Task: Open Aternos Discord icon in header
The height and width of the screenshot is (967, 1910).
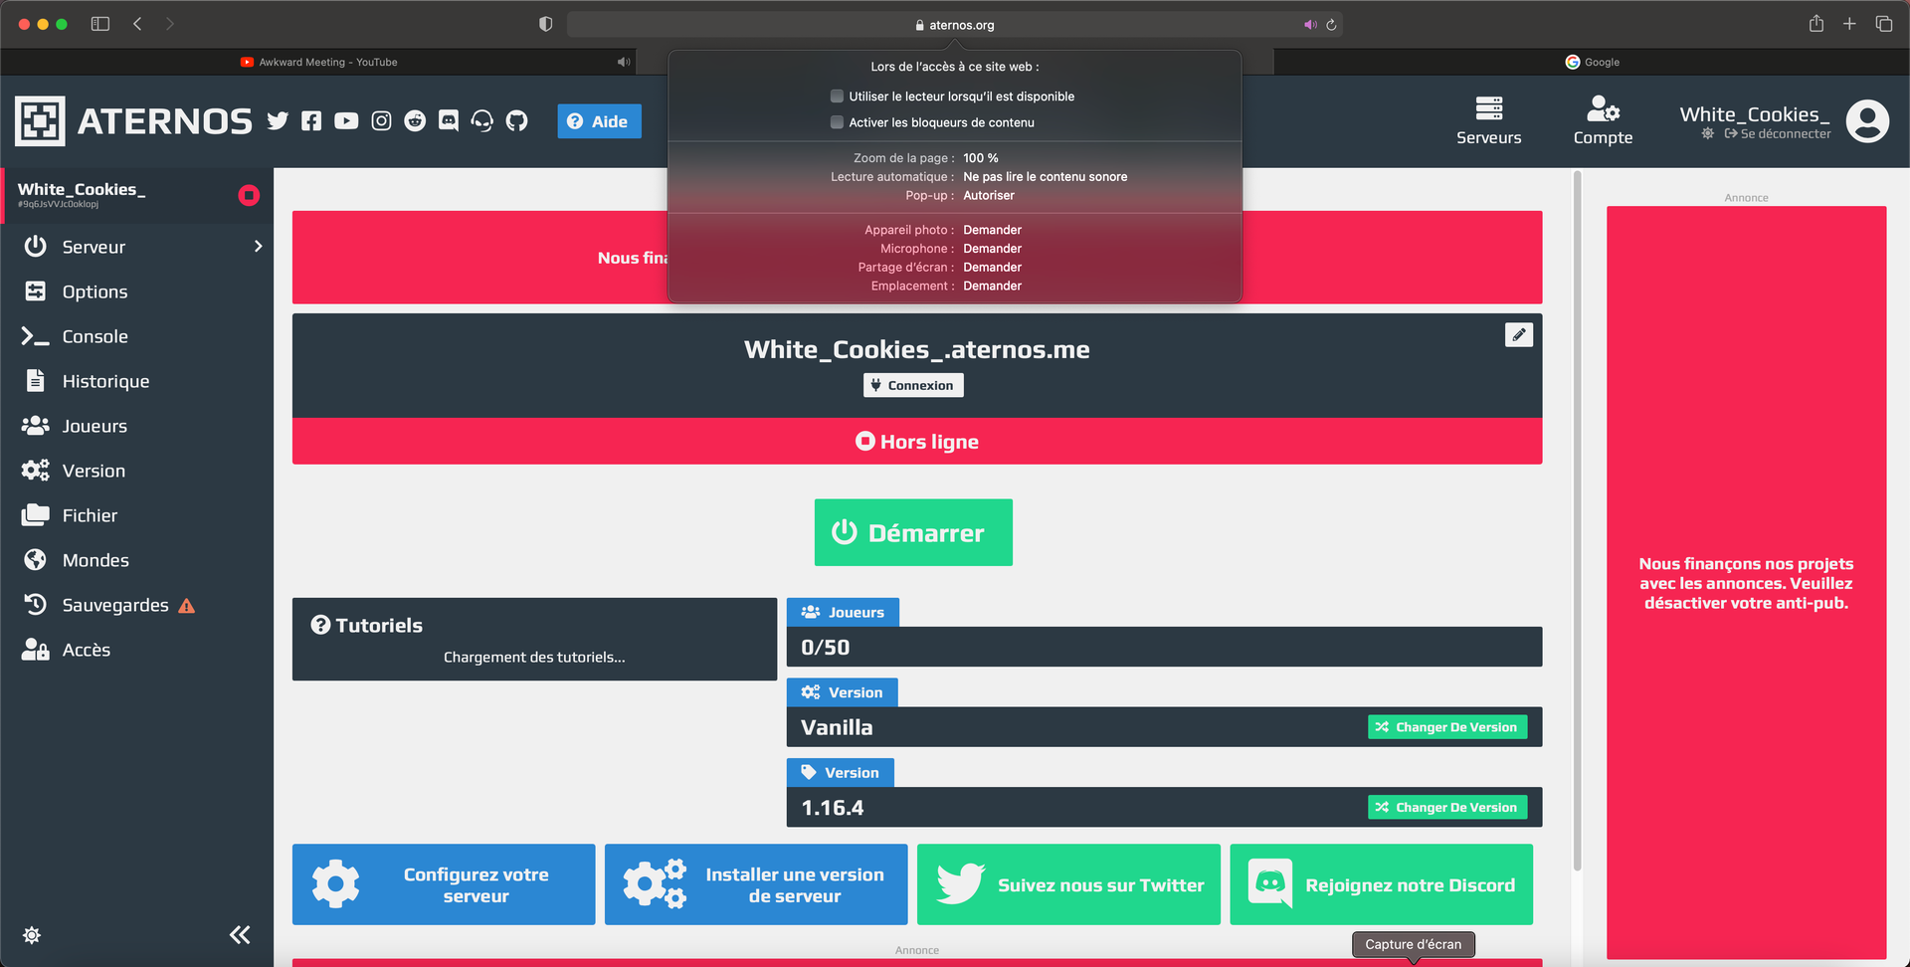Action: [449, 121]
